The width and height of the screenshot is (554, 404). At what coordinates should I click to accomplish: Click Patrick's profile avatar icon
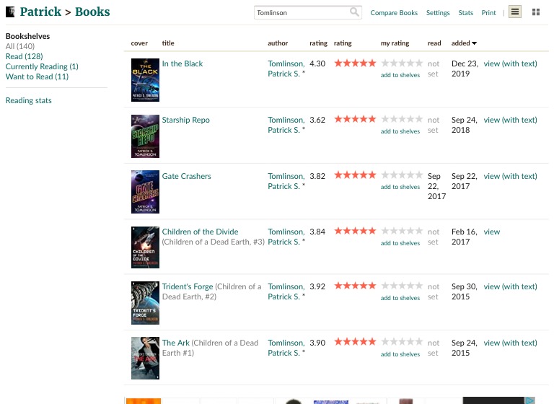click(x=10, y=12)
